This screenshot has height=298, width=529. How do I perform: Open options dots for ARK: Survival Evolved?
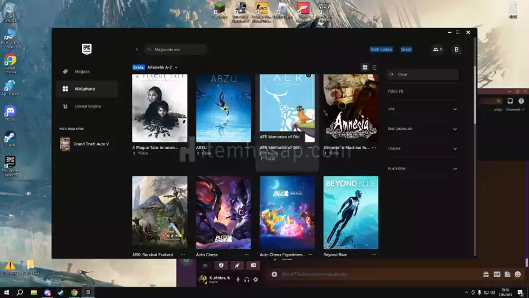coord(183,254)
